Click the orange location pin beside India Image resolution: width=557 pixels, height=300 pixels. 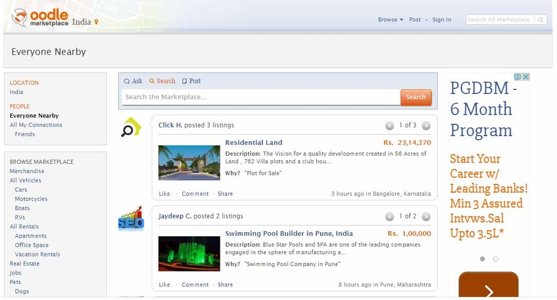[x=96, y=22]
